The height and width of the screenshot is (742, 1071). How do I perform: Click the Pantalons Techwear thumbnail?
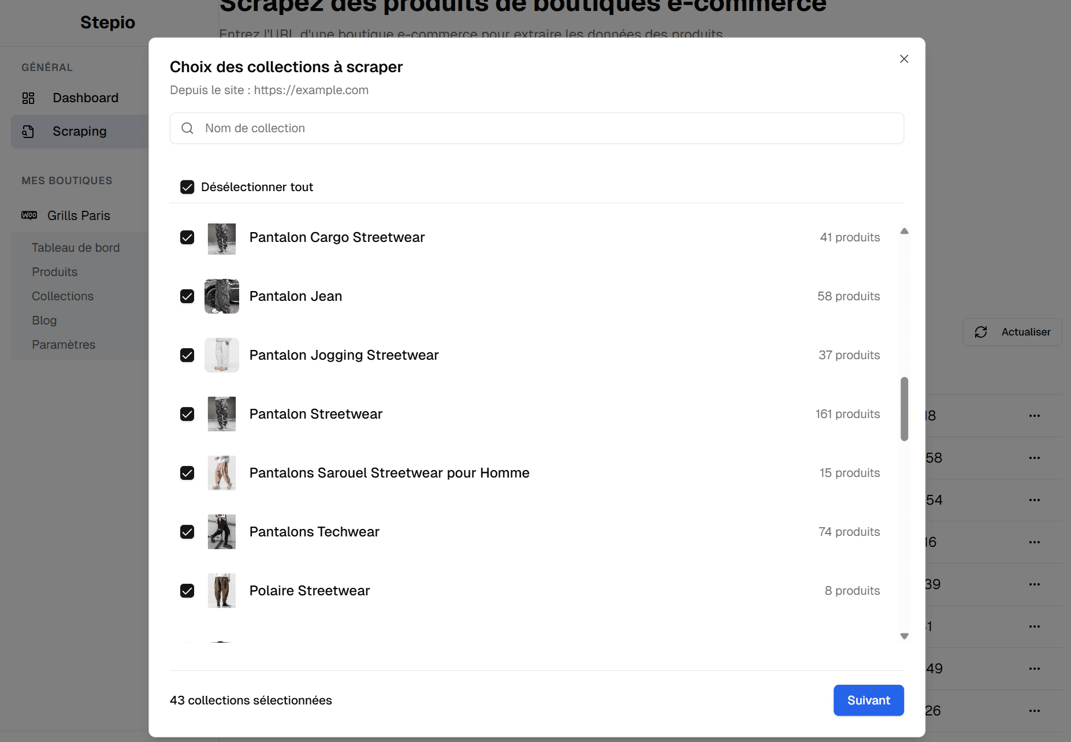tap(222, 532)
